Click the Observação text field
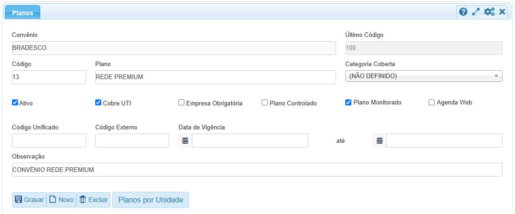 coord(257,170)
